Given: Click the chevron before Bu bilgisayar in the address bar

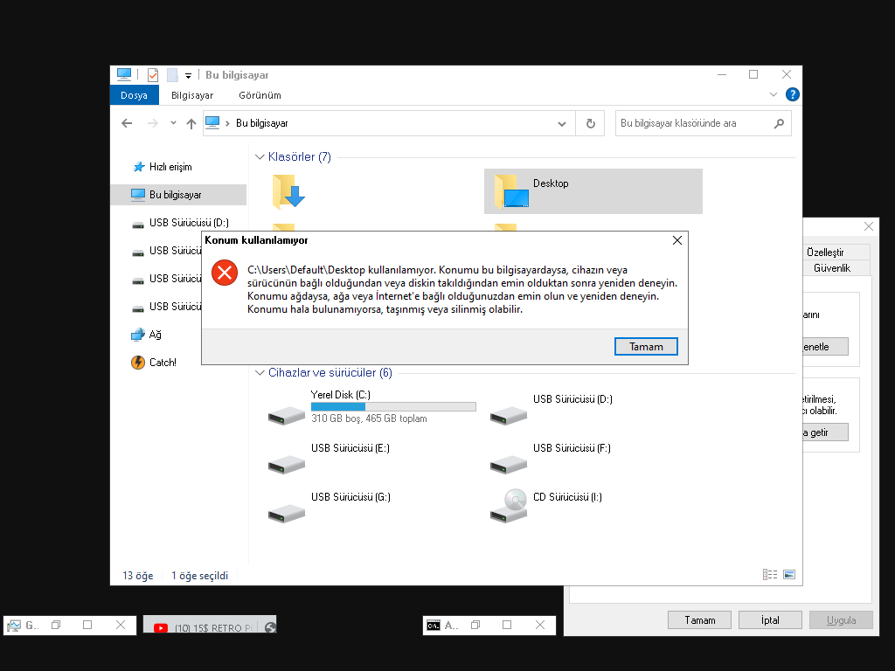Looking at the screenshot, I should pyautogui.click(x=228, y=123).
